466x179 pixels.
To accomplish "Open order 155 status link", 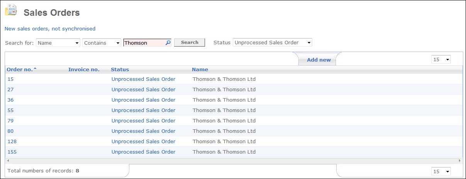I will pyautogui.click(x=143, y=152).
